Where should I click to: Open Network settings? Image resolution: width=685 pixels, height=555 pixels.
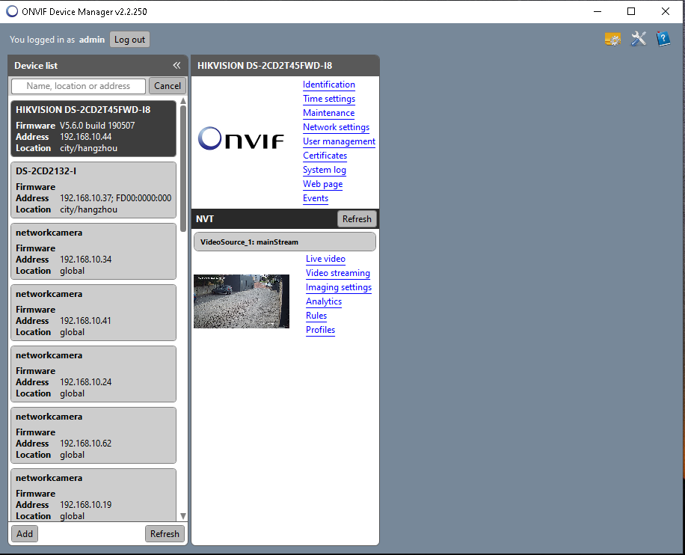[336, 127]
